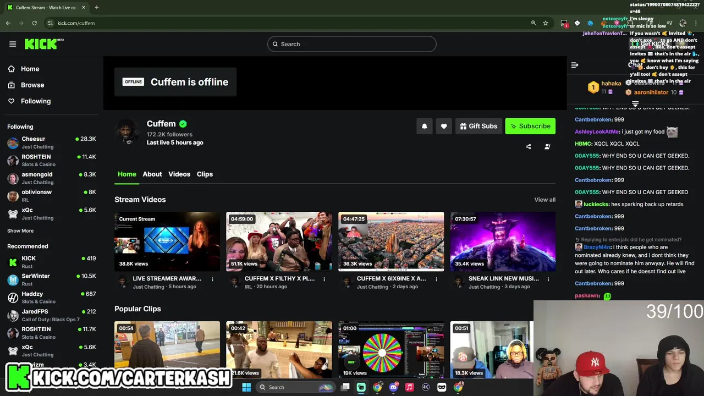Open SerWinter in Recommended list

click(x=52, y=279)
